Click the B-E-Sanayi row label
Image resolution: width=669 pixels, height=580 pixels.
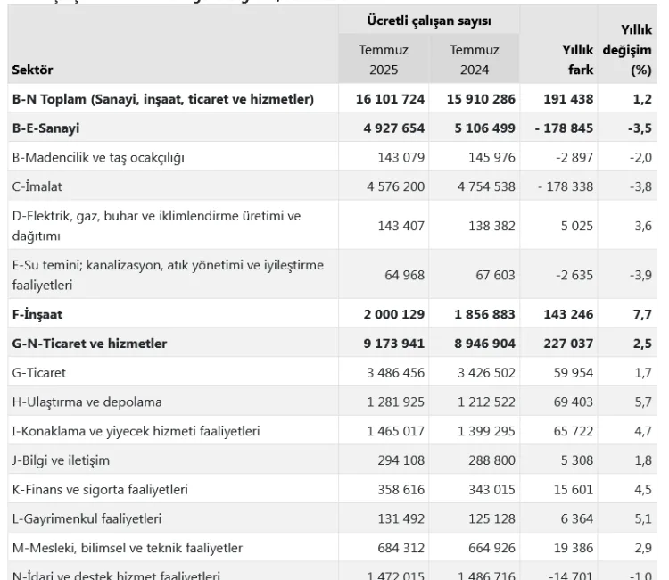click(45, 128)
